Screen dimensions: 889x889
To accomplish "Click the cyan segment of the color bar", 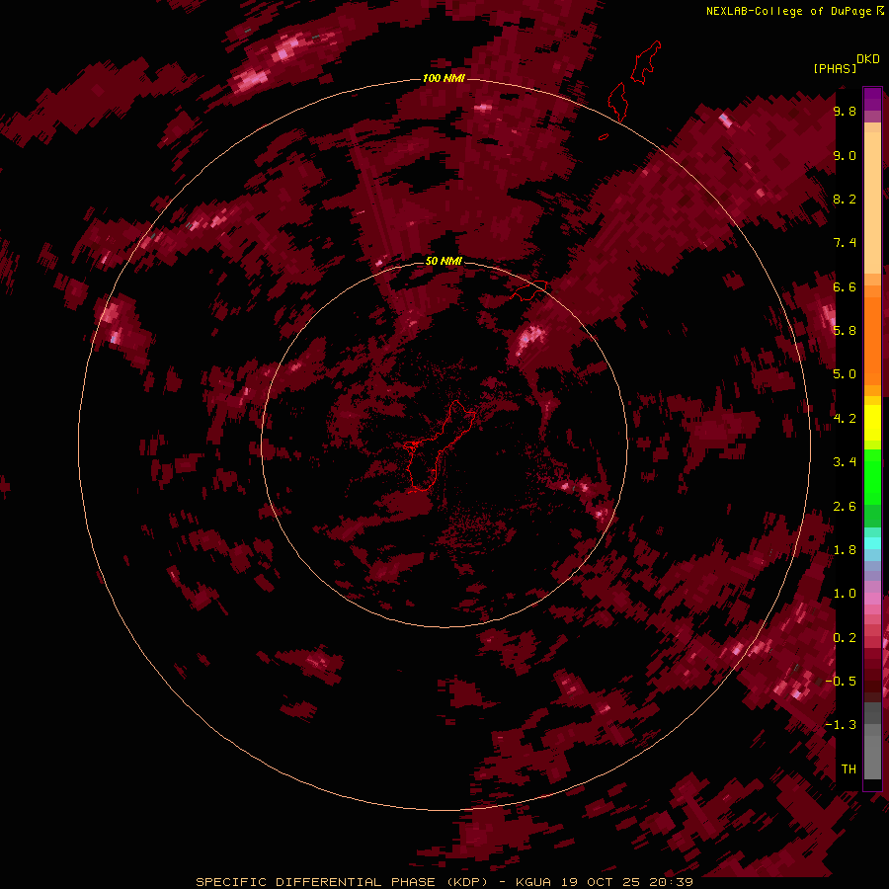I will pos(872,543).
